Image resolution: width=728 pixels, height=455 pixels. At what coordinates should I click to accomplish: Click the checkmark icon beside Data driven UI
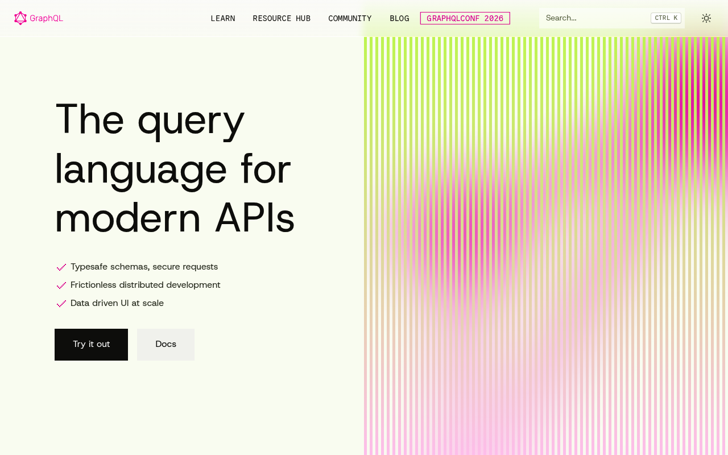61,304
